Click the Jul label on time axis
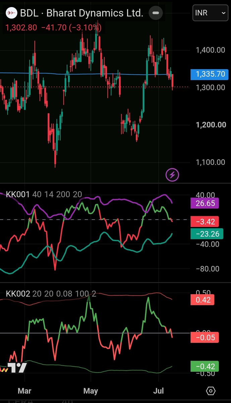Image resolution: width=231 pixels, height=403 pixels. tap(159, 391)
